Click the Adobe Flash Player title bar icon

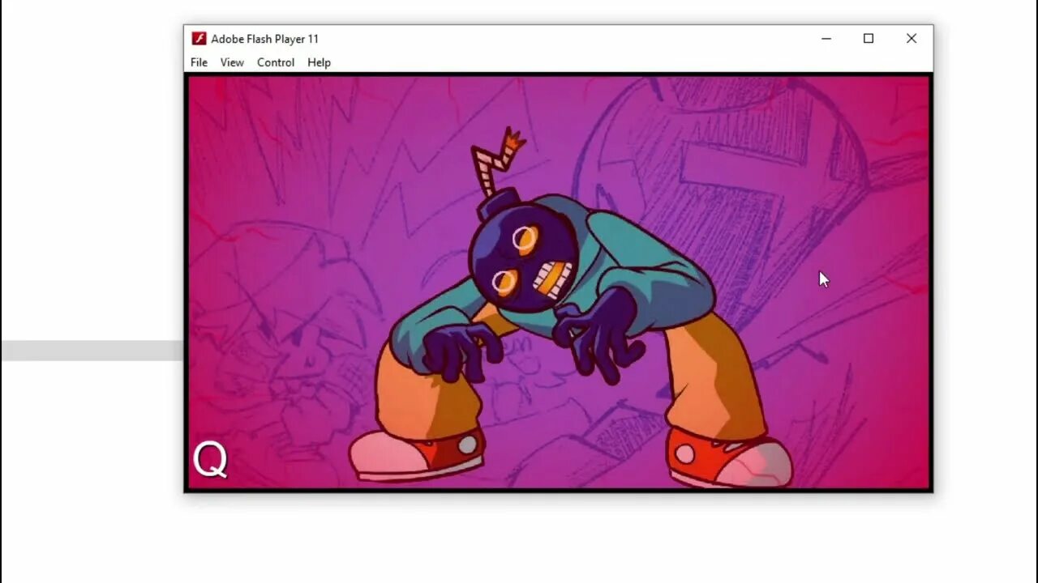[x=199, y=39]
